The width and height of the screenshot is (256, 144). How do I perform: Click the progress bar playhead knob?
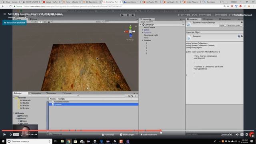pos(161,131)
